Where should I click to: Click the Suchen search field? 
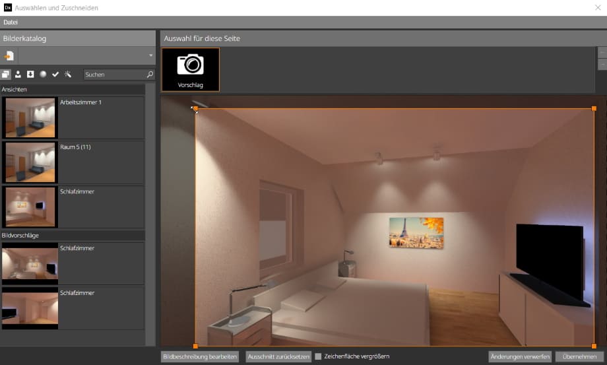coord(114,75)
